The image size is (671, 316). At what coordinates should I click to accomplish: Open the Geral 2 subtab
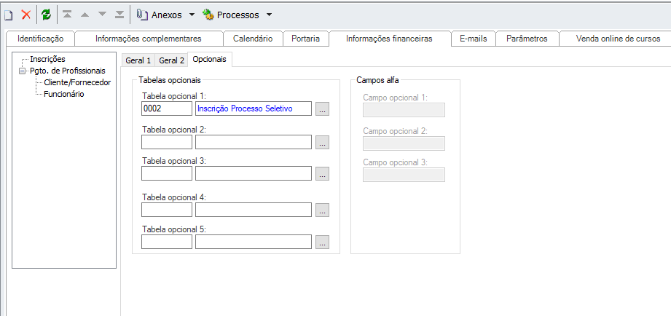(x=172, y=60)
